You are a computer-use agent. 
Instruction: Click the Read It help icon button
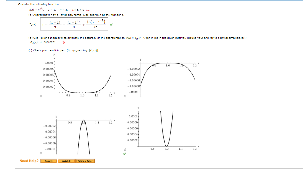48,161
